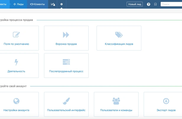The image size is (182, 119).
Task: Click the globe icon for Настройки аккаунта
Action: [x=16, y=101]
